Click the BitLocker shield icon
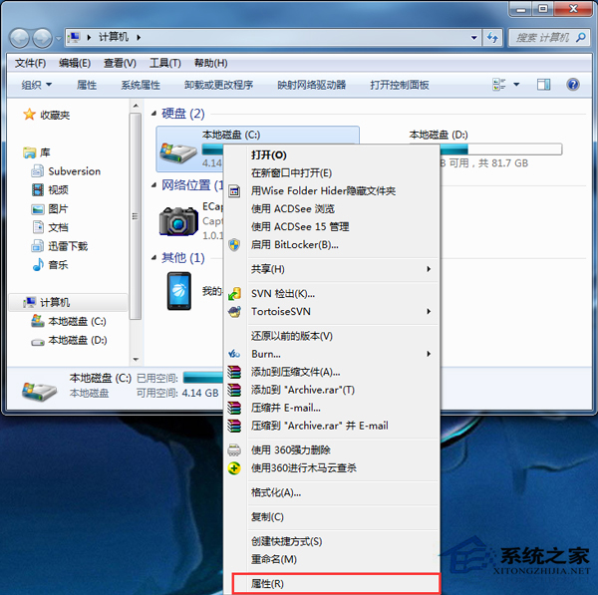 (234, 244)
